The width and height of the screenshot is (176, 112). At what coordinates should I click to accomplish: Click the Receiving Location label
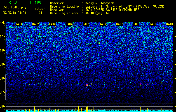pos(65,6)
